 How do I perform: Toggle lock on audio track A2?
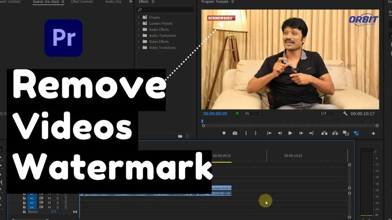pyautogui.click(x=24, y=198)
